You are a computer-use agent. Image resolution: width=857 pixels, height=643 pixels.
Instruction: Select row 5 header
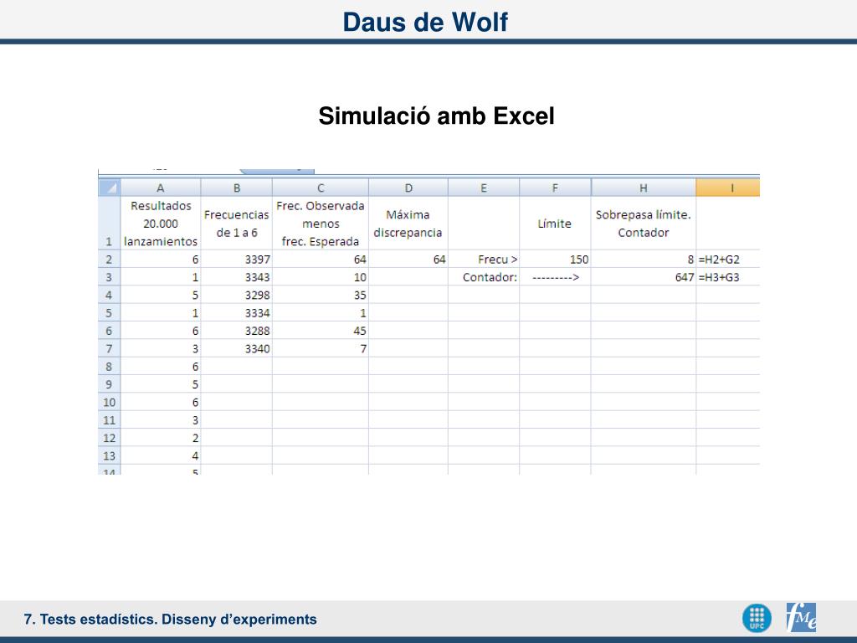110,313
